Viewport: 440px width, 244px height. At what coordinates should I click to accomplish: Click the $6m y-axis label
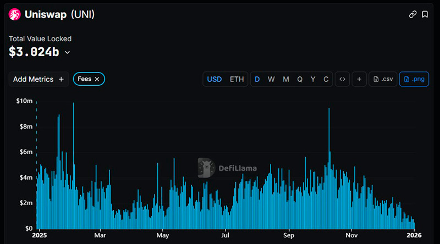(x=26, y=152)
